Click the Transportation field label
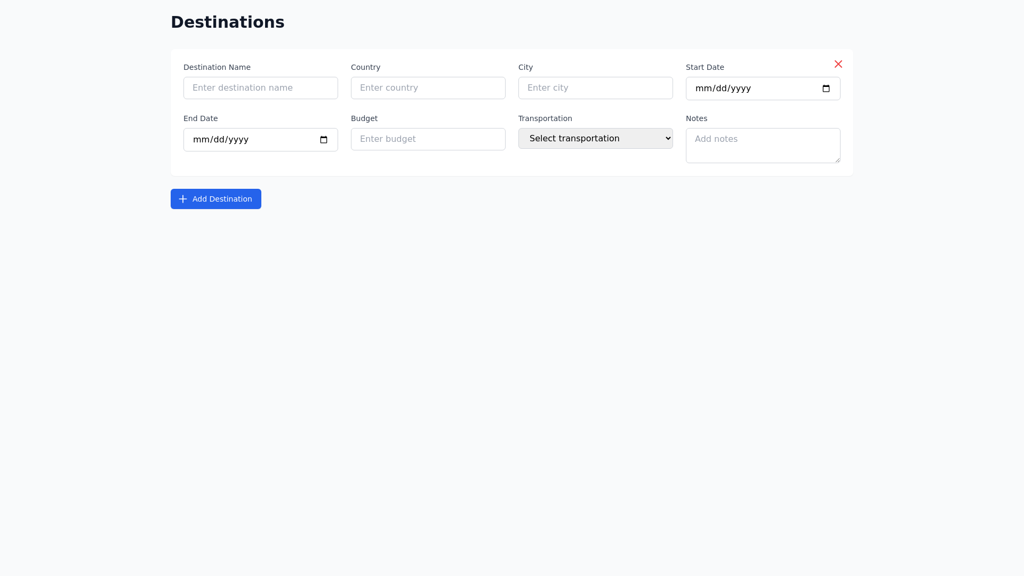The image size is (1024, 576). pyautogui.click(x=545, y=118)
